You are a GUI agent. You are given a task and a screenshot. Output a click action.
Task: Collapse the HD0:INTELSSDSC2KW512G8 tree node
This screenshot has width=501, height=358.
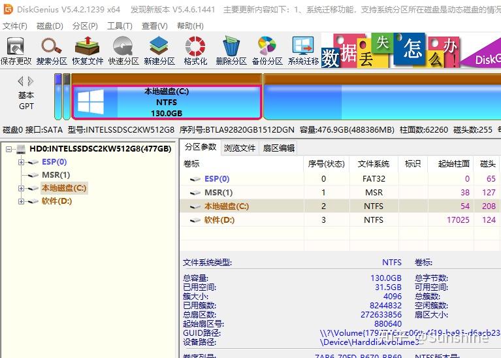[8, 149]
